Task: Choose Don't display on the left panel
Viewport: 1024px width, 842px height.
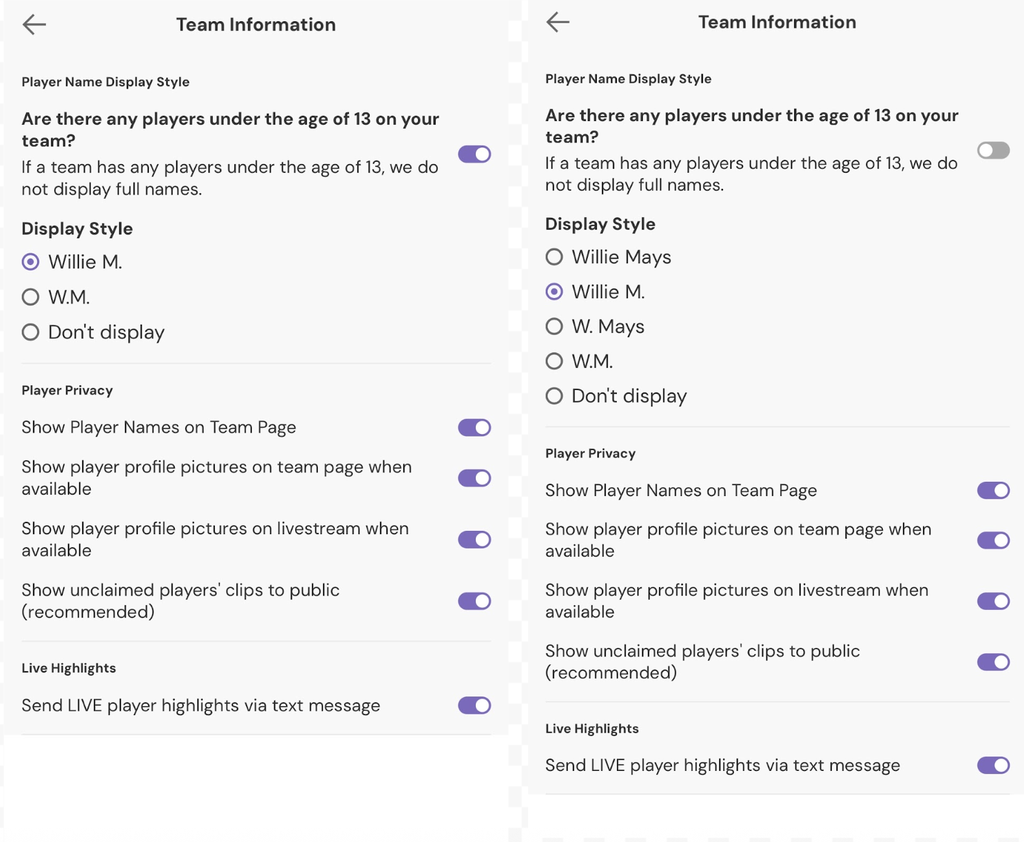Action: tap(30, 332)
